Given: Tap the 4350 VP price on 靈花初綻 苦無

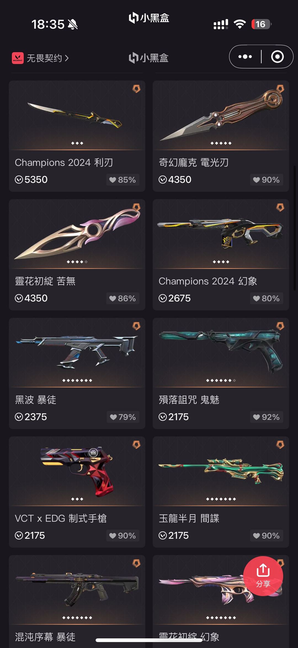Looking at the screenshot, I should point(31,298).
